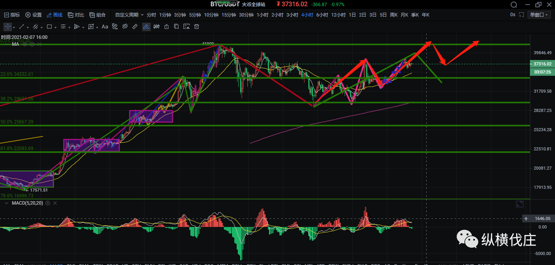Image resolution: width=555 pixels, height=265 pixels.
Task: Click the trash icon to delete drawings
Action: click(x=197, y=27)
